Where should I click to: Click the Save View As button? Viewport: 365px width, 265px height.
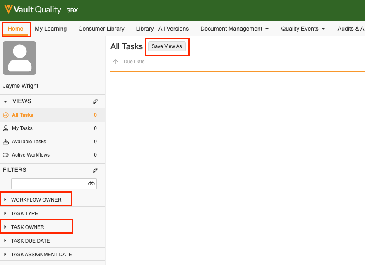click(167, 46)
